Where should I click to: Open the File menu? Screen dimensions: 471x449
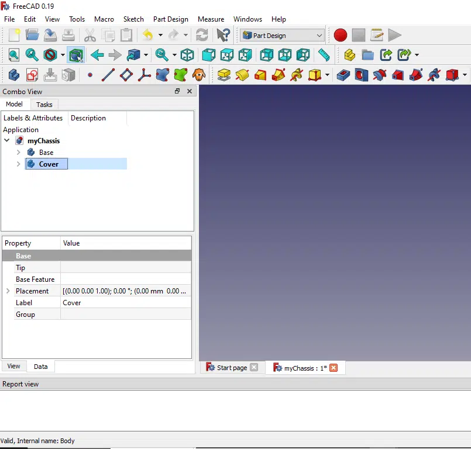9,19
